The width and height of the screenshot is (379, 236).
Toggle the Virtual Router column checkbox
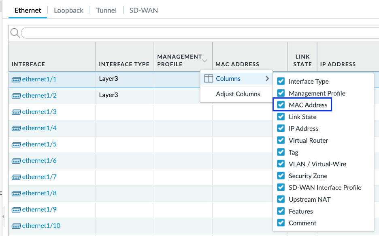[281, 140]
